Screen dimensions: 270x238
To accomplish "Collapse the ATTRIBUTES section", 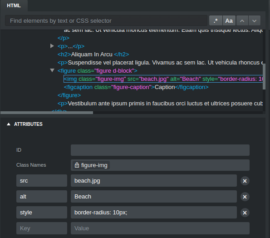I will coord(9,124).
